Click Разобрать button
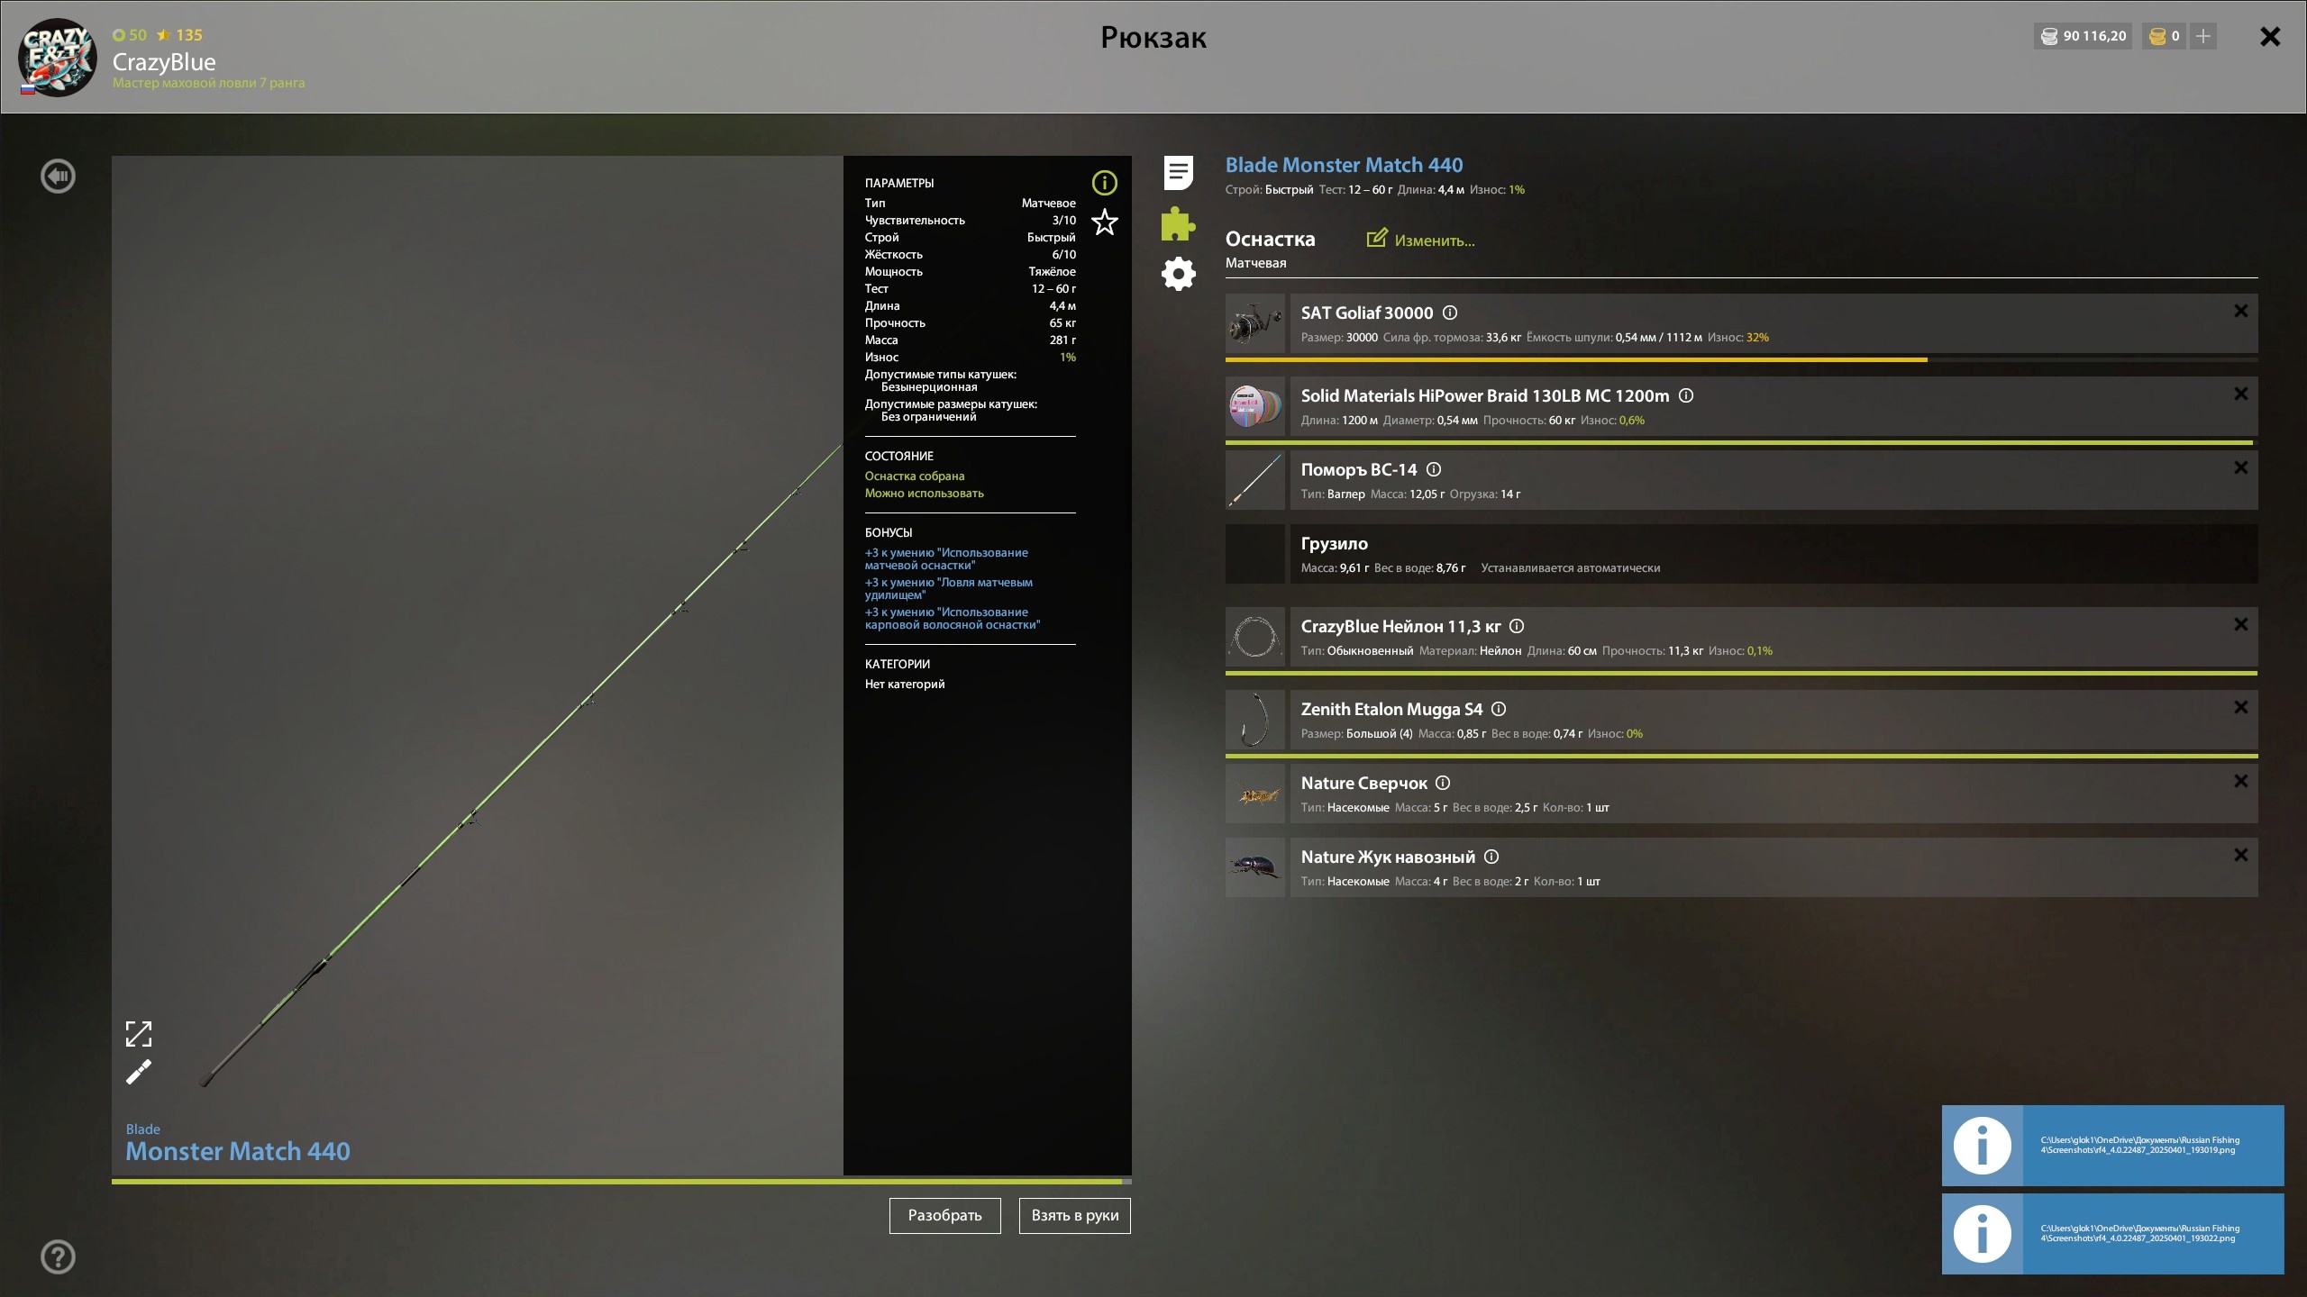The height and width of the screenshot is (1297, 2307). (x=945, y=1216)
